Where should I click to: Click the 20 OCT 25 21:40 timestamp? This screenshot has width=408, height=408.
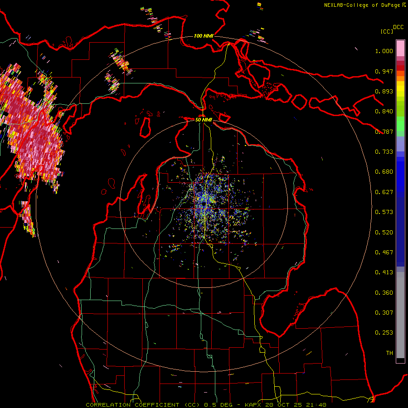point(296,405)
